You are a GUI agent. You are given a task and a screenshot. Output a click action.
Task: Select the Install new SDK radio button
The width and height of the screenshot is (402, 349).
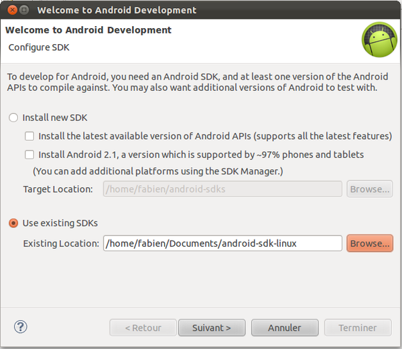[x=13, y=118]
